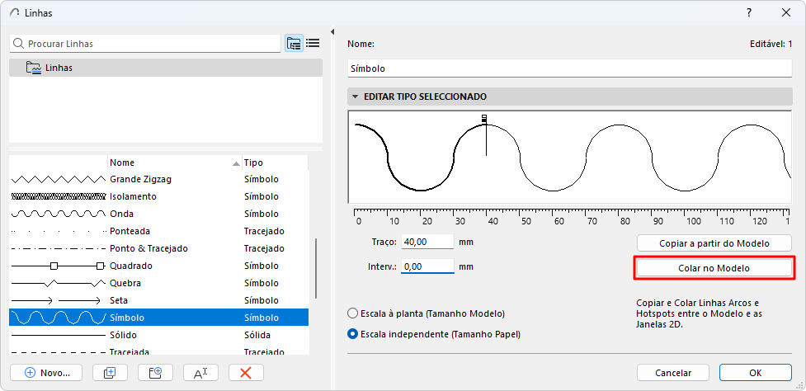Click Colar no Modelo button
This screenshot has width=806, height=391.
[714, 268]
